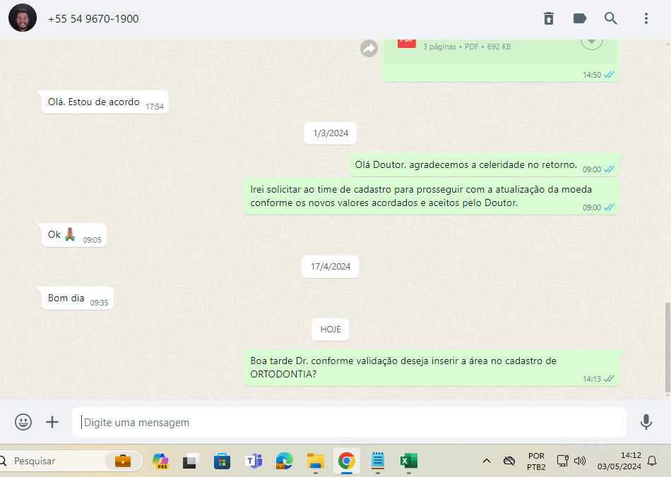
Task: Click the archive chat icon in header
Action: 549,19
